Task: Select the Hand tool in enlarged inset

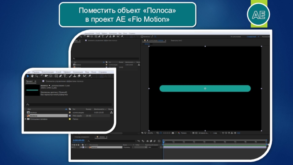Action: click(x=32, y=76)
